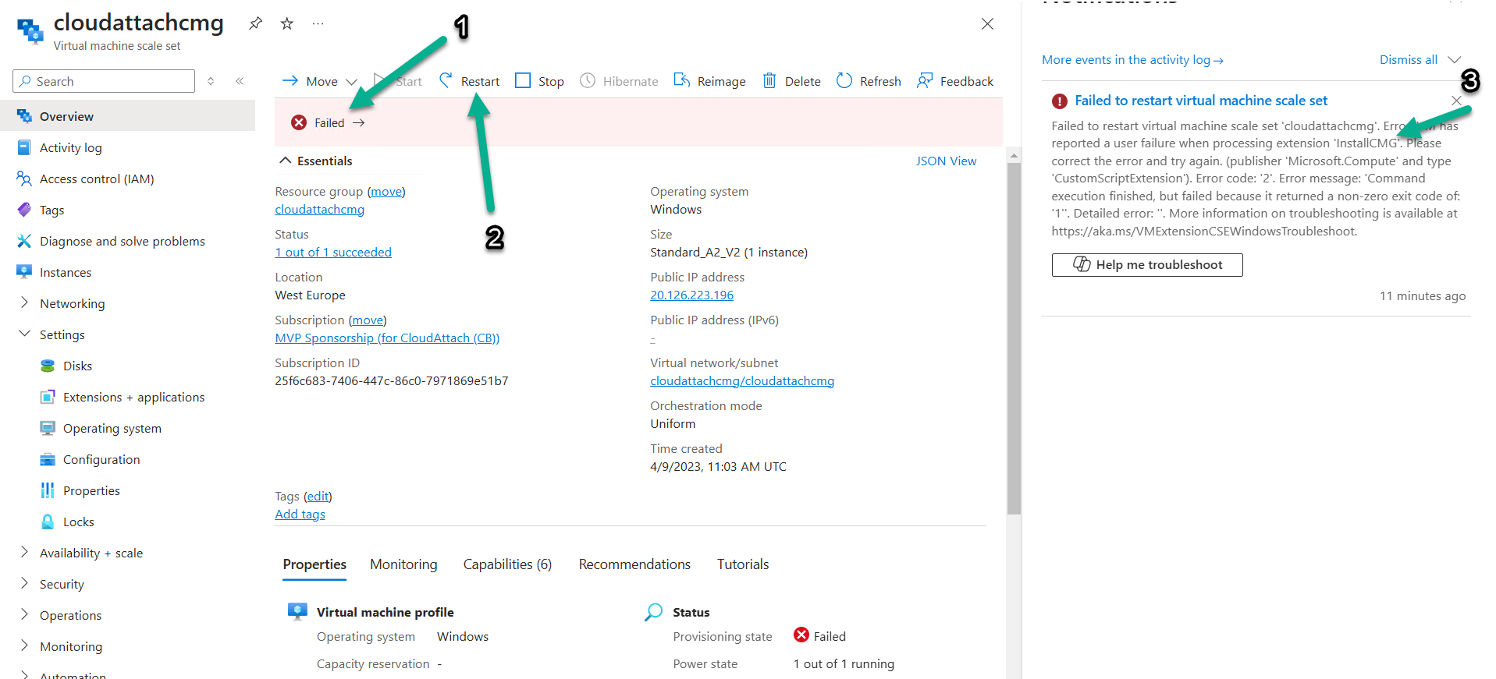Click the edit tags link
Viewport: 1496px width, 679px height.
(318, 496)
